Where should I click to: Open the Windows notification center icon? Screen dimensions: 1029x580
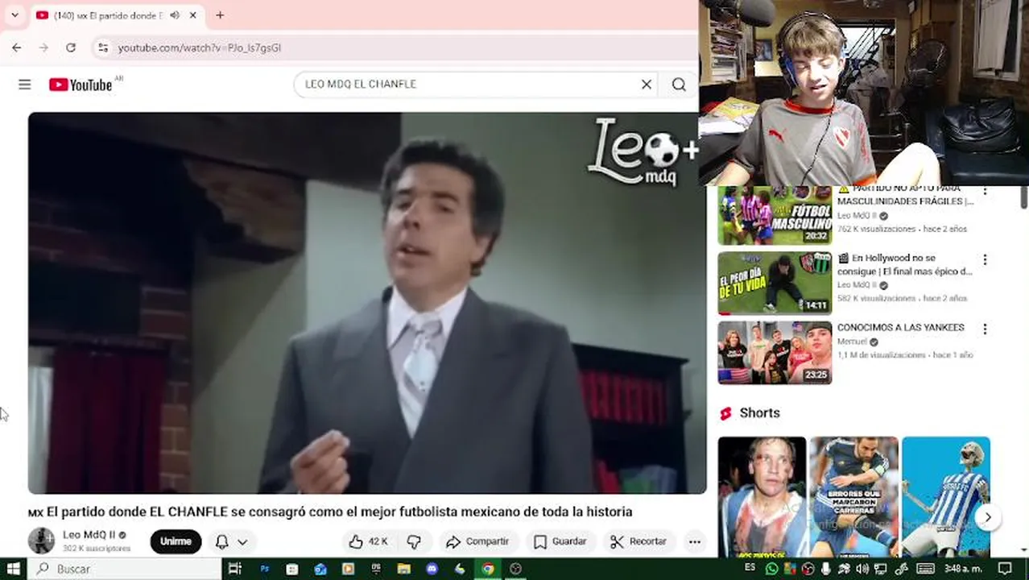[x=1004, y=569]
